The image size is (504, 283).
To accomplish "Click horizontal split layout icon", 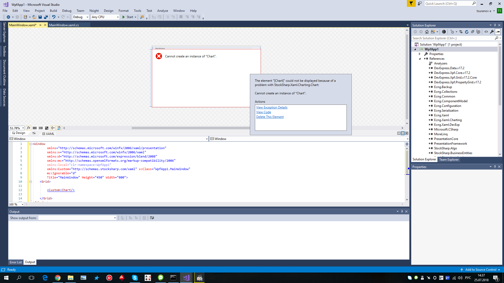I will tap(403, 133).
